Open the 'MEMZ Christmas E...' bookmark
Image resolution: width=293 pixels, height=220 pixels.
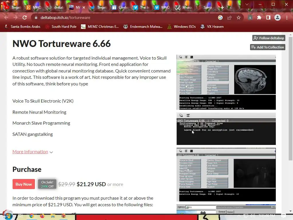click(100, 27)
